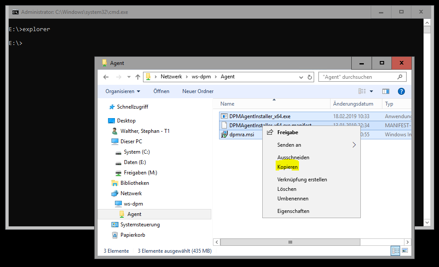
Task: Click cmd window scrollbar down arrow
Action: coord(427,223)
